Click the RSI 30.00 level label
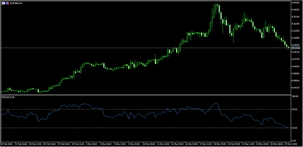303x147 pixels. pyautogui.click(x=295, y=128)
